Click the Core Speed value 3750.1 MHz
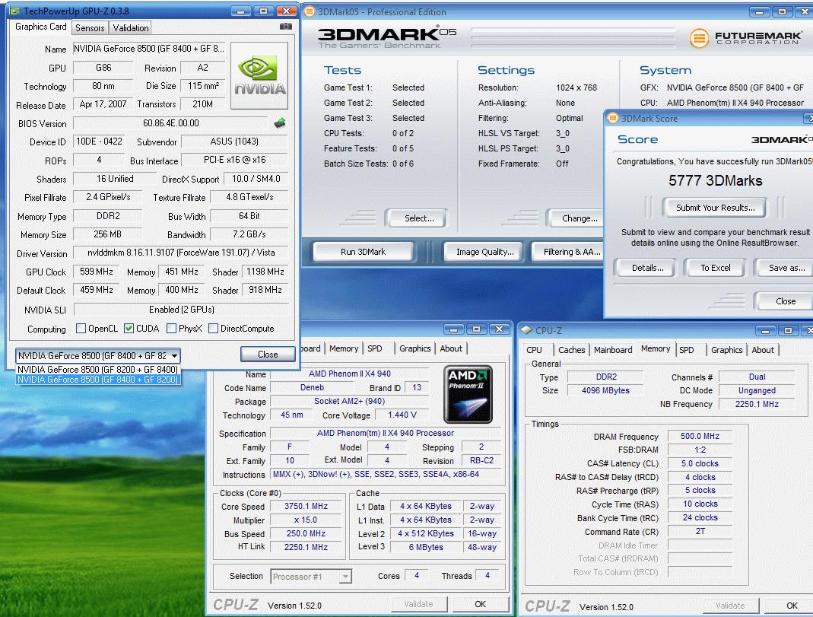This screenshot has width=813, height=617. pyautogui.click(x=306, y=506)
